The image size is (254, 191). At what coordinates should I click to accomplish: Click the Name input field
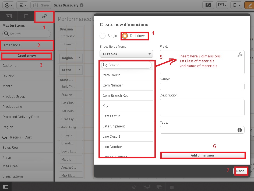(202, 86)
